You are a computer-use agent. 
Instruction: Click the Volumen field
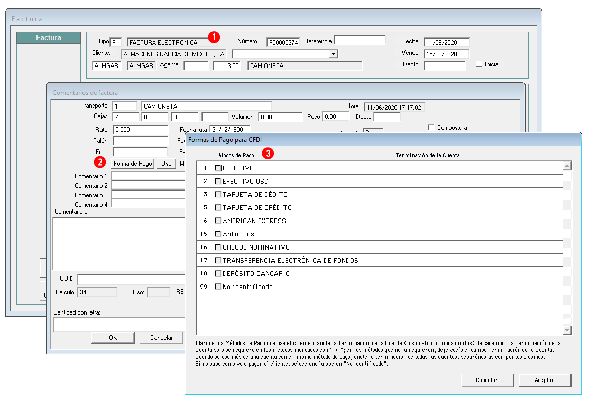[x=280, y=117]
